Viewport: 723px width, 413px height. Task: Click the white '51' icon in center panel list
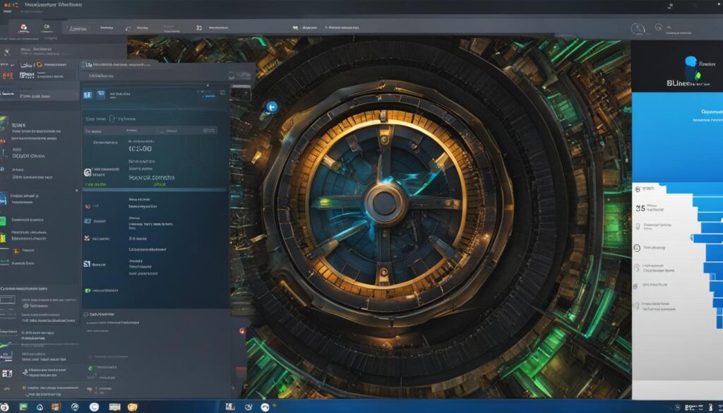pyautogui.click(x=87, y=264)
